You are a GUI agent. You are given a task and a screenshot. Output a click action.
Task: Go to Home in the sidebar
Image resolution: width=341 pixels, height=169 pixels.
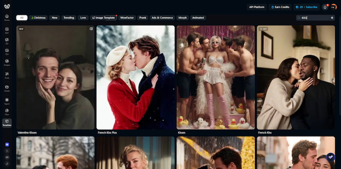coord(7,17)
